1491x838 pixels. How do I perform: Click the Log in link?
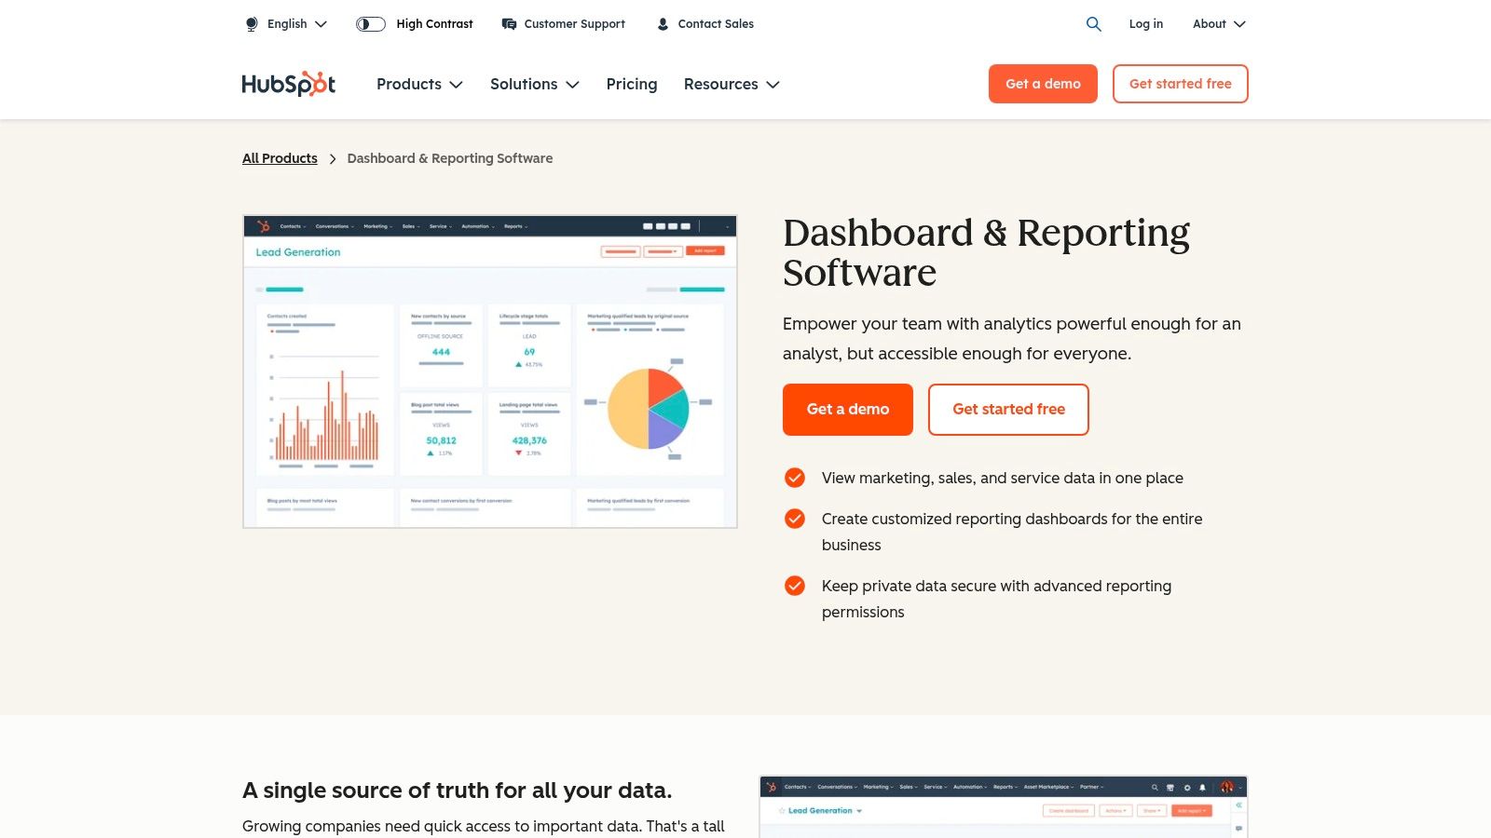click(1145, 24)
